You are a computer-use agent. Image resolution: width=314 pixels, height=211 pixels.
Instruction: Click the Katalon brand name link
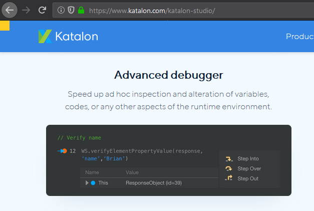[x=77, y=36]
